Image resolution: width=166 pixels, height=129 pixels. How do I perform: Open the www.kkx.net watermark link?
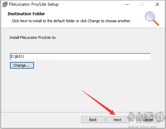click(142, 127)
